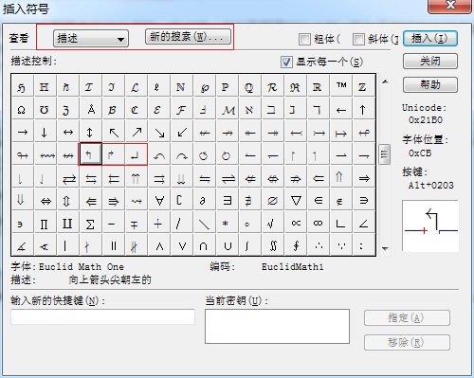Enable the 粗体 bold checkbox

point(304,39)
